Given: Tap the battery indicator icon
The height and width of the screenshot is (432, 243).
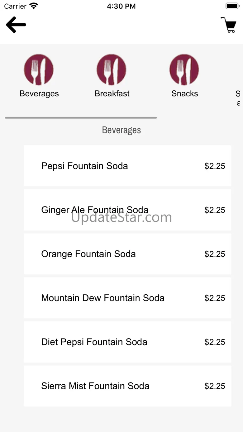Looking at the screenshot, I should (x=232, y=6).
